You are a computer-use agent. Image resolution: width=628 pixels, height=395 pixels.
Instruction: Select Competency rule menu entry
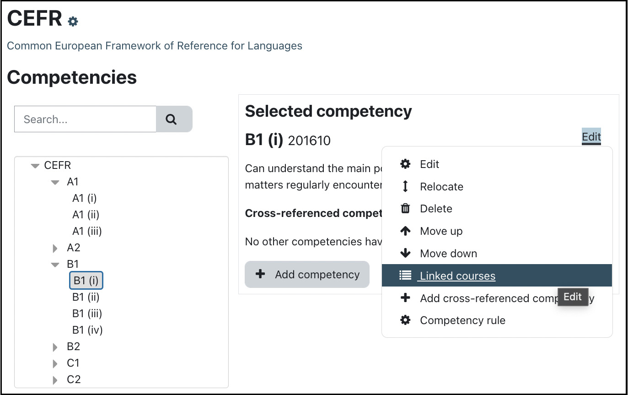point(497,320)
